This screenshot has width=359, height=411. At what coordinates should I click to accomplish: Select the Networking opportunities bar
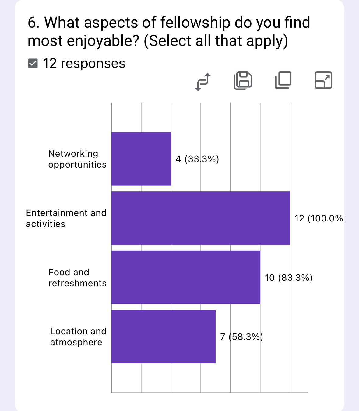(141, 158)
